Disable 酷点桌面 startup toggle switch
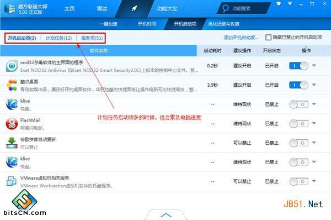 (298, 85)
